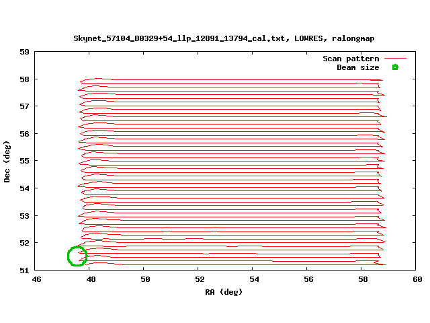Click the "Dec (deg)" y-axis label
This screenshot has height=323, width=430.
pos(7,161)
